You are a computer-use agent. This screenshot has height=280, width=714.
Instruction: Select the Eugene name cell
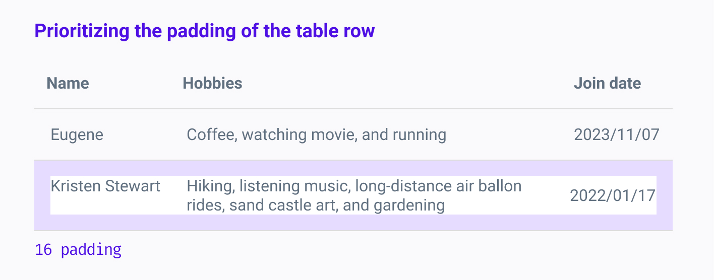point(77,134)
